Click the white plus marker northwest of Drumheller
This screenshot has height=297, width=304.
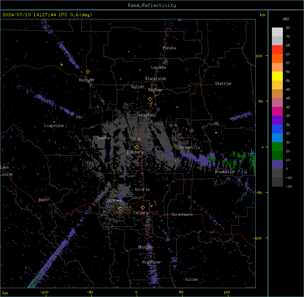[x=216, y=133]
